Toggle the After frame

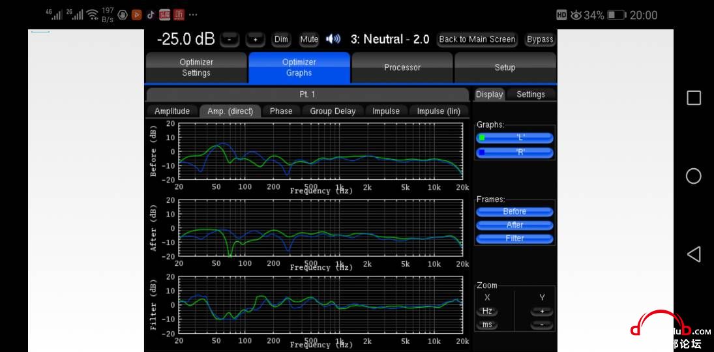(x=514, y=225)
